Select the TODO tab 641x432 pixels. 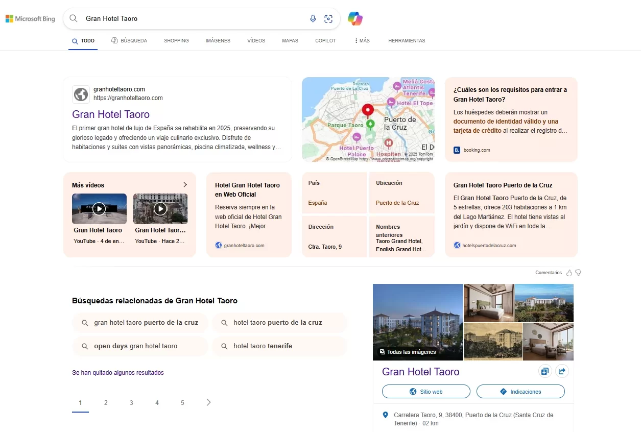83,41
